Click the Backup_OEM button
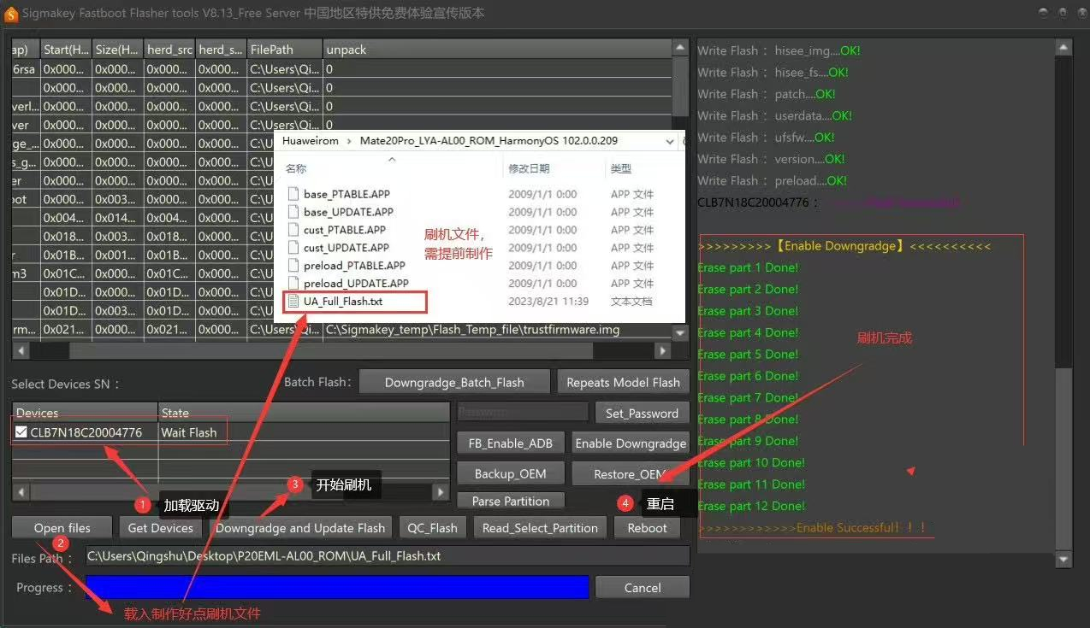Image resolution: width=1090 pixels, height=628 pixels. pyautogui.click(x=510, y=473)
